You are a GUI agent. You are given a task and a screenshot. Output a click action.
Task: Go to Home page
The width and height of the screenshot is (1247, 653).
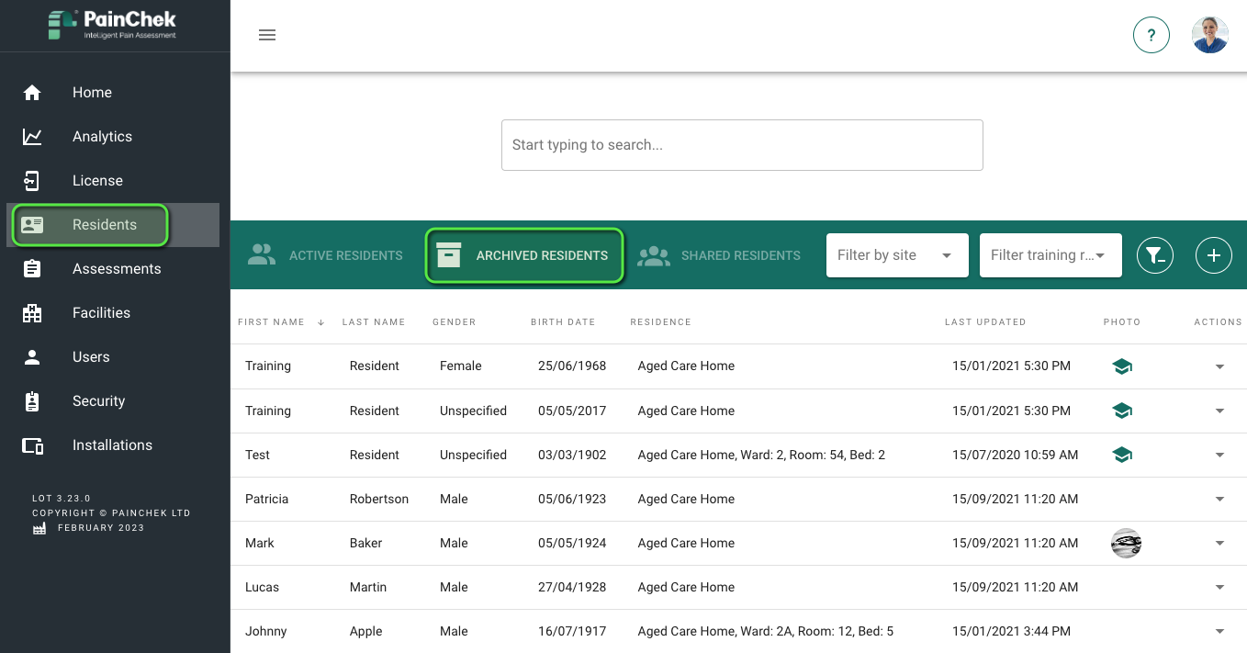(x=92, y=93)
